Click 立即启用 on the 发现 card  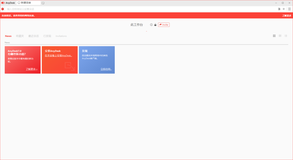click(106, 69)
